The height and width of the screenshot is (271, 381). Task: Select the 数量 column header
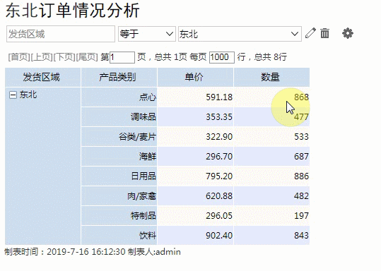tap(271, 78)
